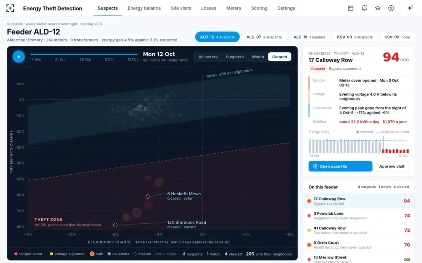Click the 'both' legend marker

tap(92, 254)
